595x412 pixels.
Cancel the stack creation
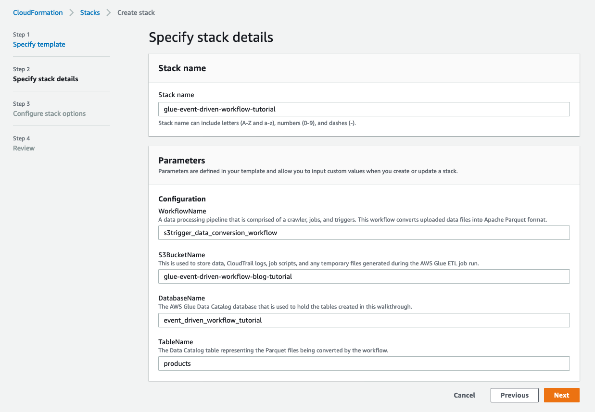coord(464,395)
